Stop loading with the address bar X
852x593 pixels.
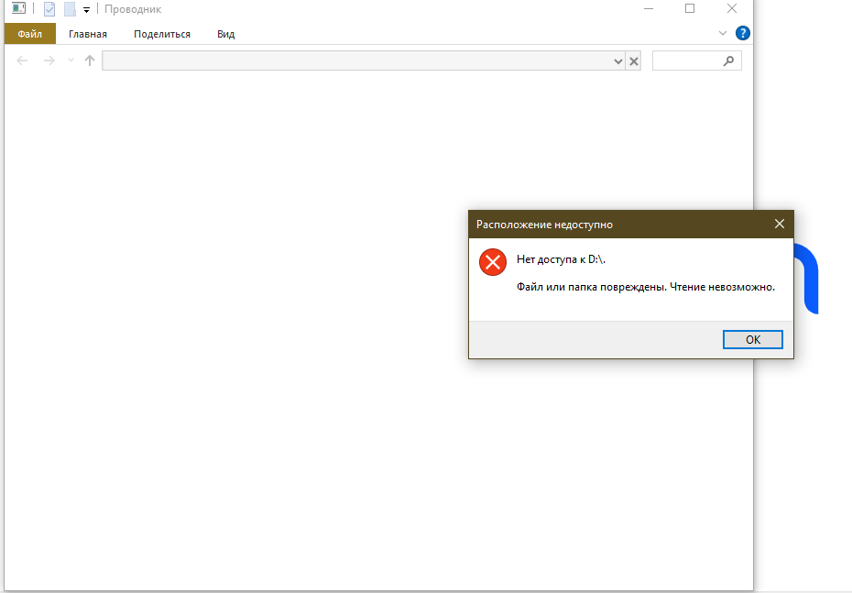click(633, 61)
